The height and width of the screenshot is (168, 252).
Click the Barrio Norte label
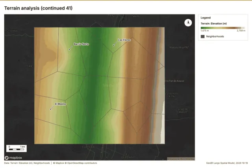[82, 44]
